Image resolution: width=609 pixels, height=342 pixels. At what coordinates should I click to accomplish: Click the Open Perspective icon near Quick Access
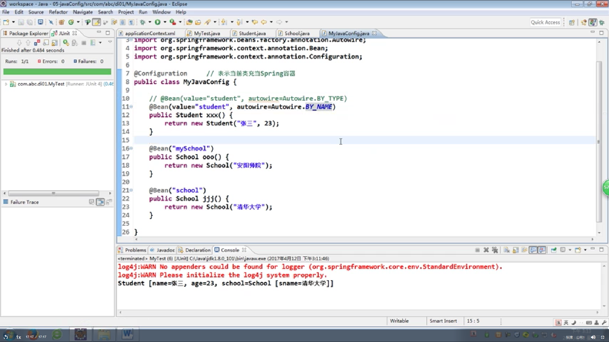(x=572, y=22)
